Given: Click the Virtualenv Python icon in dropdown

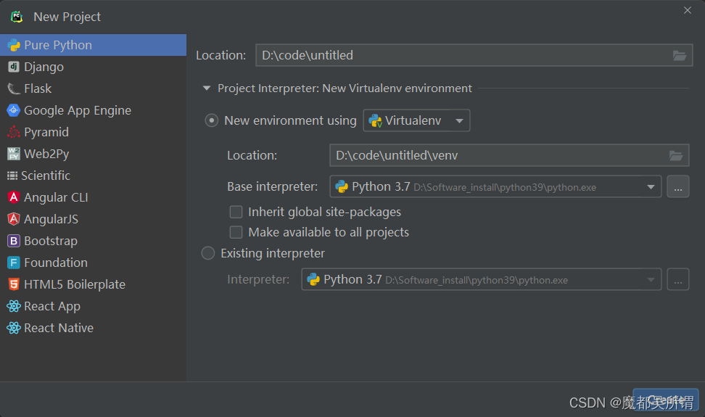Looking at the screenshot, I should (376, 120).
